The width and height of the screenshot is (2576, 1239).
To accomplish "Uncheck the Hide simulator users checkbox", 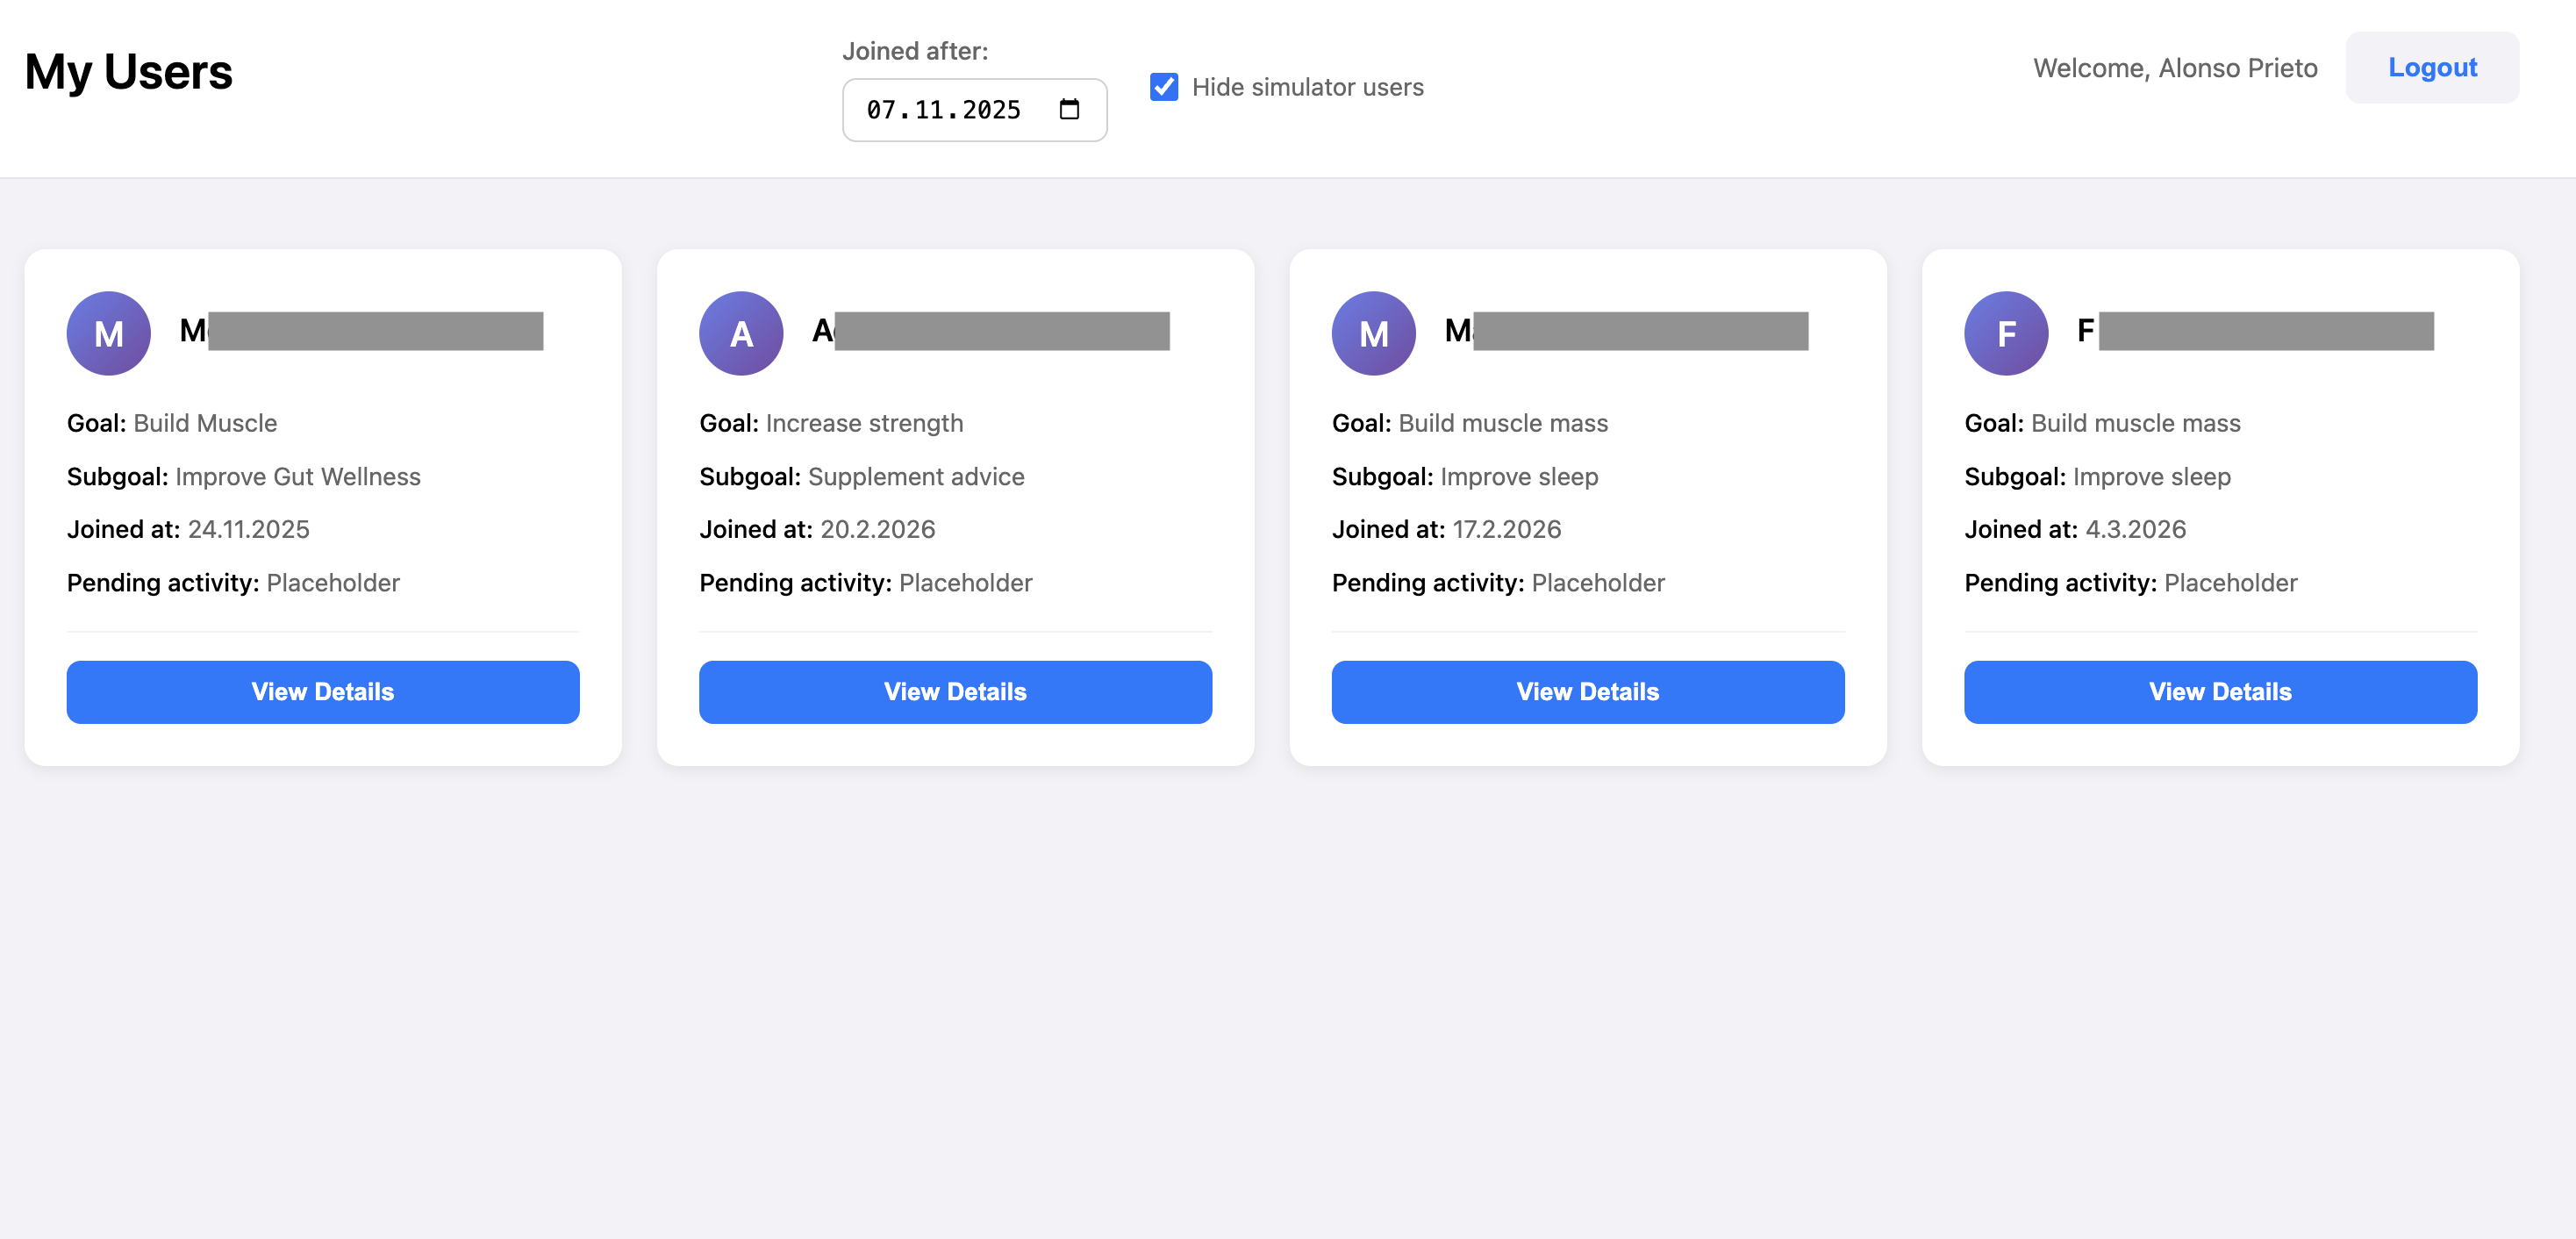I will 1163,88.
